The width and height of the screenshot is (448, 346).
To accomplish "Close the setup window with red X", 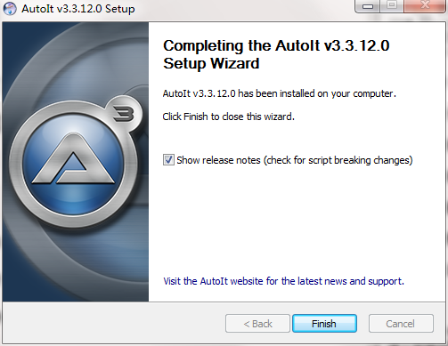I will click(425, 5).
